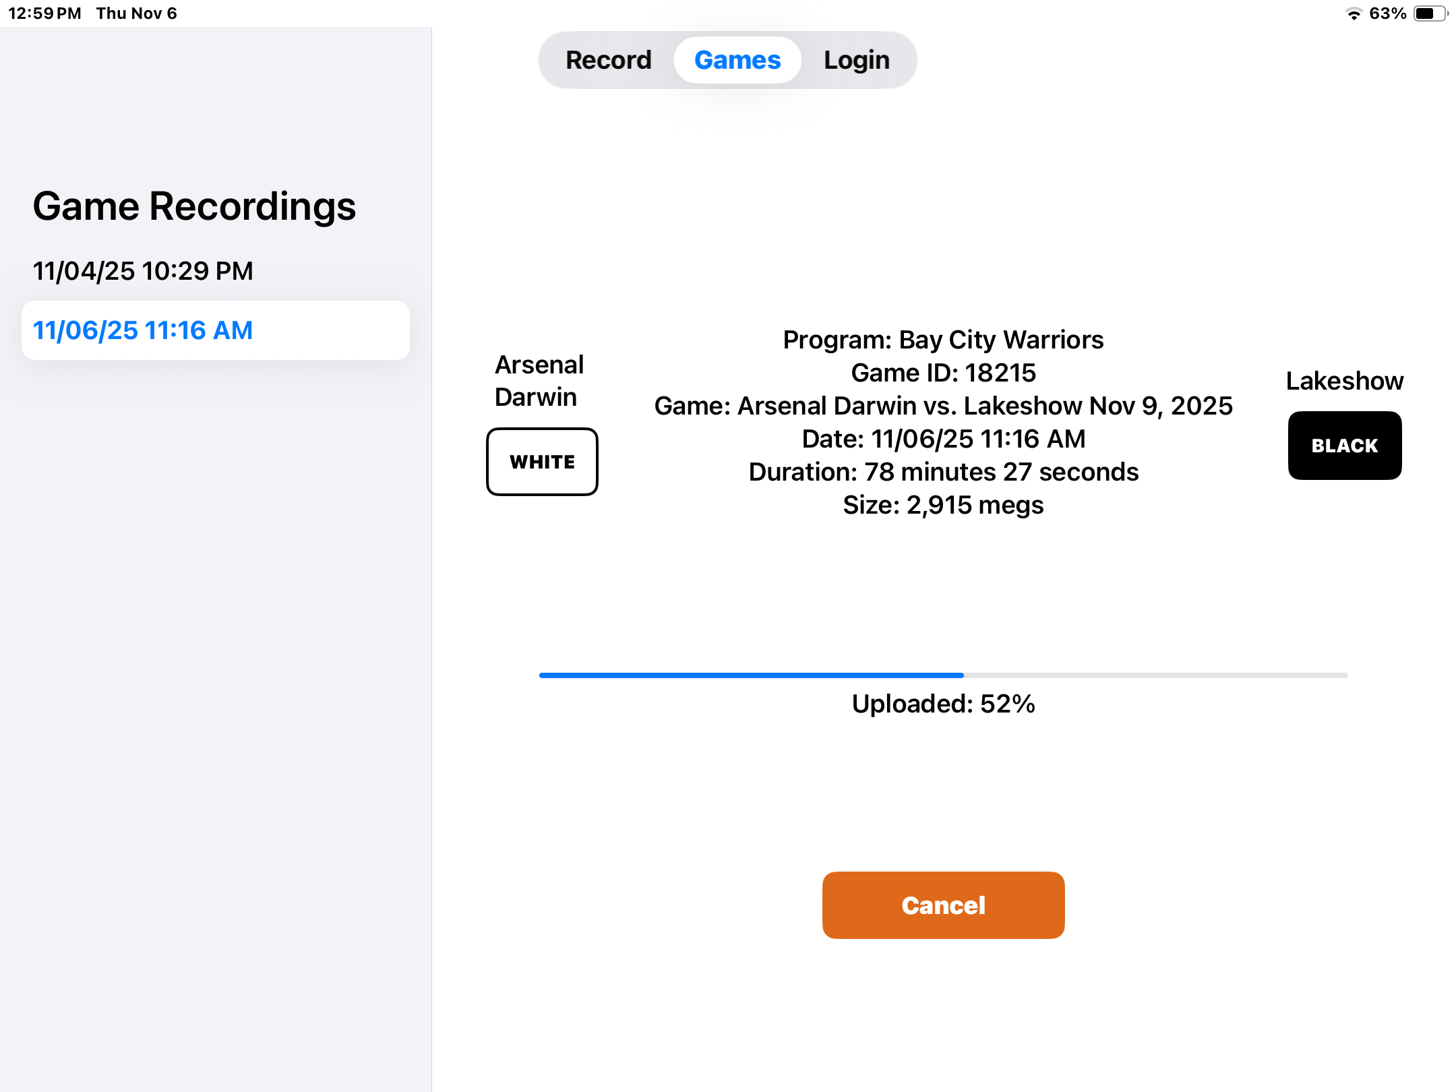Click the Game ID: 18215 text
Screen dimensions: 1456x1092
[x=943, y=373]
